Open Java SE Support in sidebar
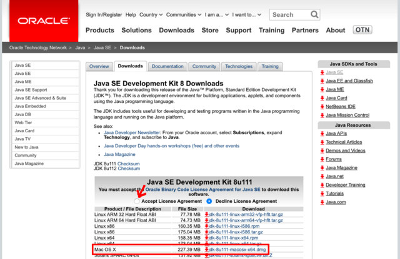Viewport: 400px width, 259px height. coord(45,90)
